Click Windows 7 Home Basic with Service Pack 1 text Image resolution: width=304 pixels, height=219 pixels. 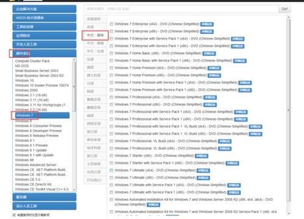click(173, 61)
